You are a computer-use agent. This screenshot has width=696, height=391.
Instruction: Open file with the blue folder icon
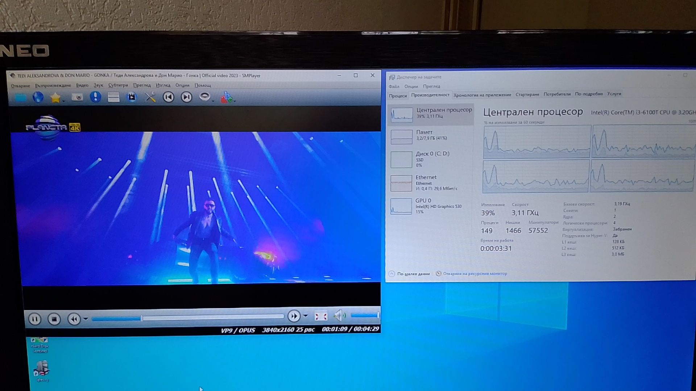21,97
